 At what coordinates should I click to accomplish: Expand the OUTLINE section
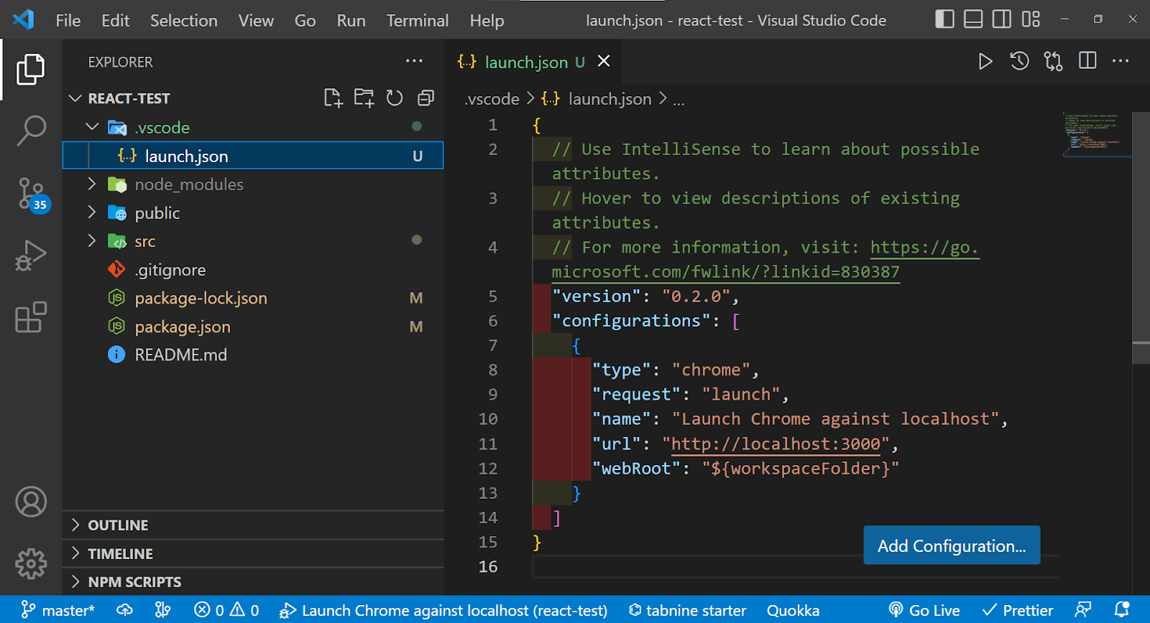tap(118, 525)
